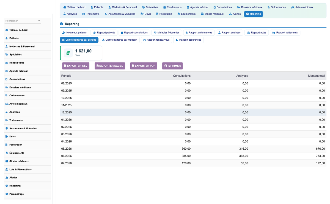
Task: Click the Lots & Péremptions icon in sidebar
Action: coord(7,169)
